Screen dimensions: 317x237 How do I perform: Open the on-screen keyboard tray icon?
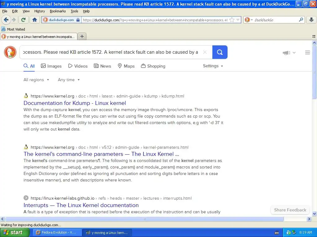277,233
